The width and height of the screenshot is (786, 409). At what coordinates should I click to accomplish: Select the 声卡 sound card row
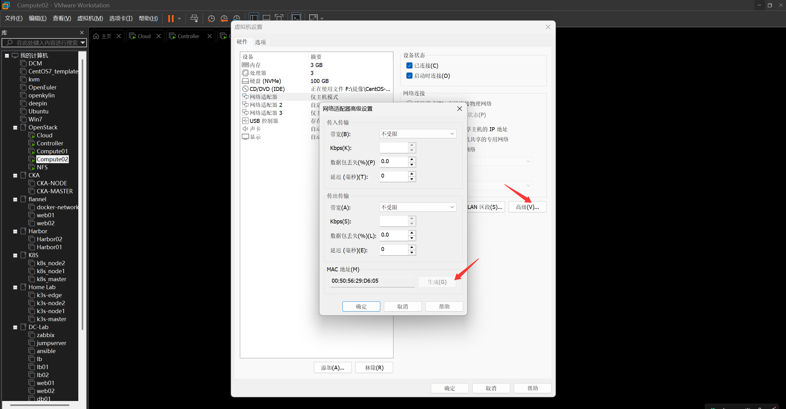coord(280,129)
